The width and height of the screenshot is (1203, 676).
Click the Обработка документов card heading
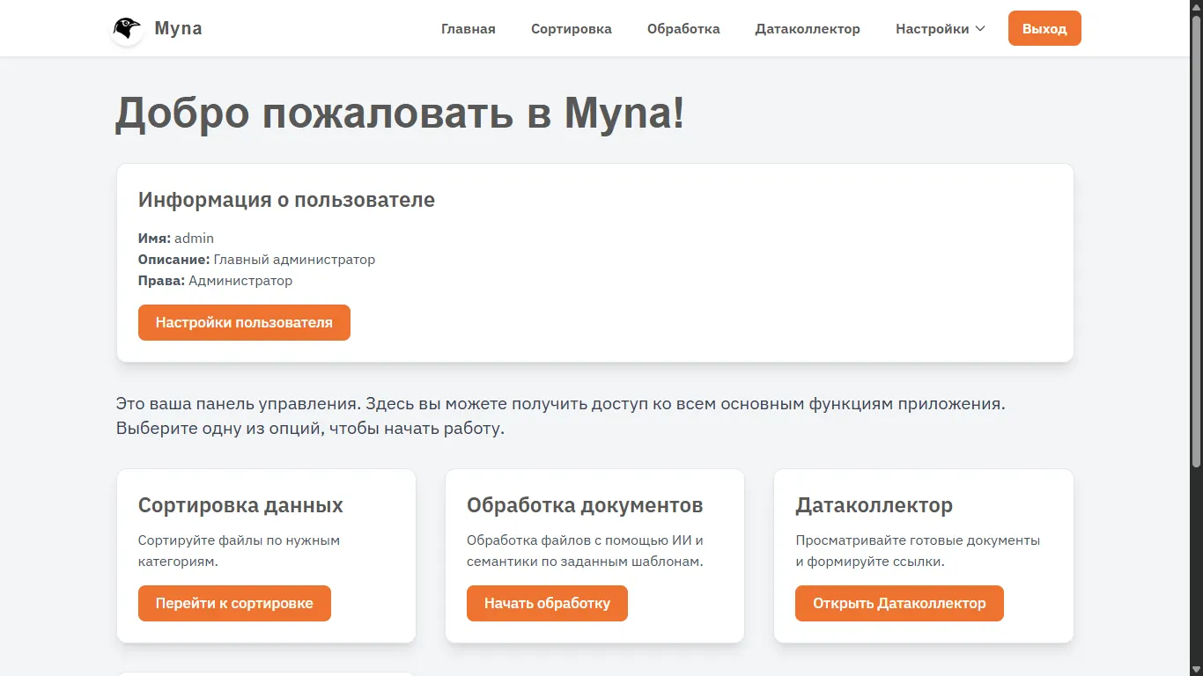tap(585, 505)
